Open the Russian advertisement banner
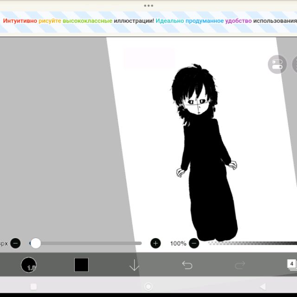 [x=148, y=22]
